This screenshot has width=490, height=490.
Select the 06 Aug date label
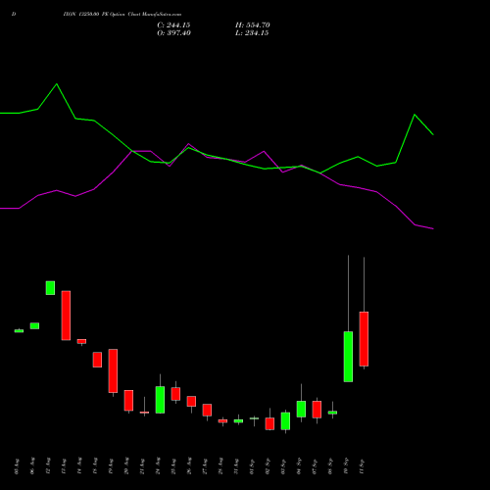32,466
